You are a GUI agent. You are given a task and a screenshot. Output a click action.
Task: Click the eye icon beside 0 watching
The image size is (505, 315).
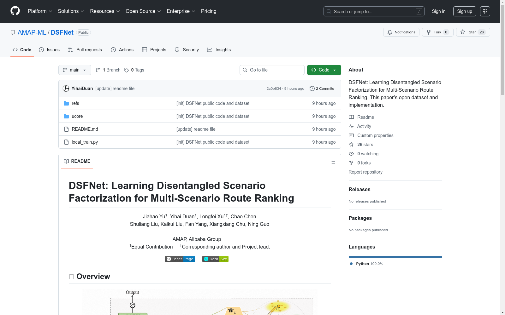[351, 154]
